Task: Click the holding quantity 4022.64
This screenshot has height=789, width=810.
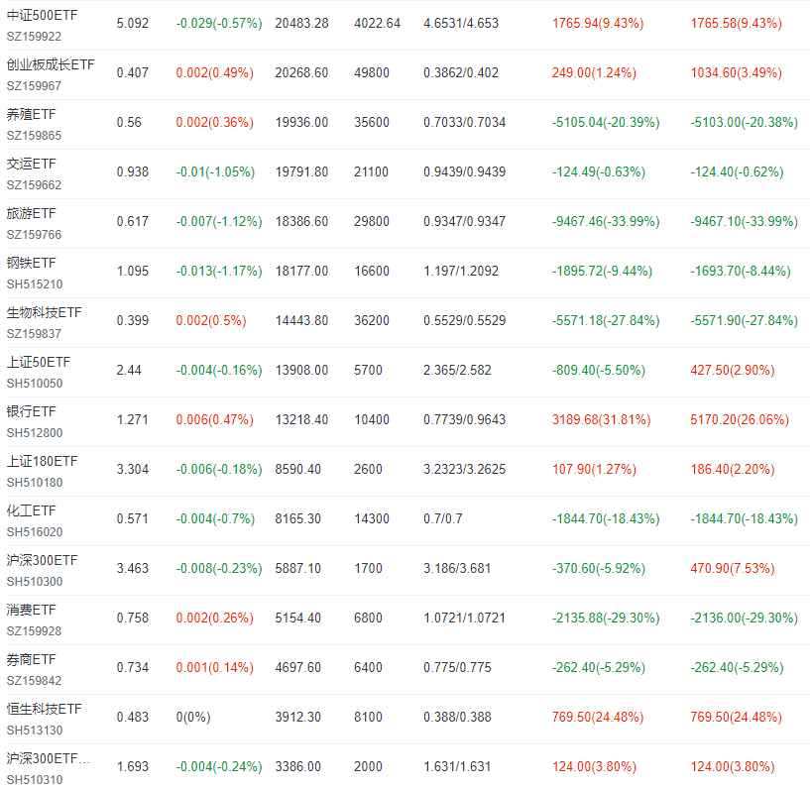Action: (377, 24)
